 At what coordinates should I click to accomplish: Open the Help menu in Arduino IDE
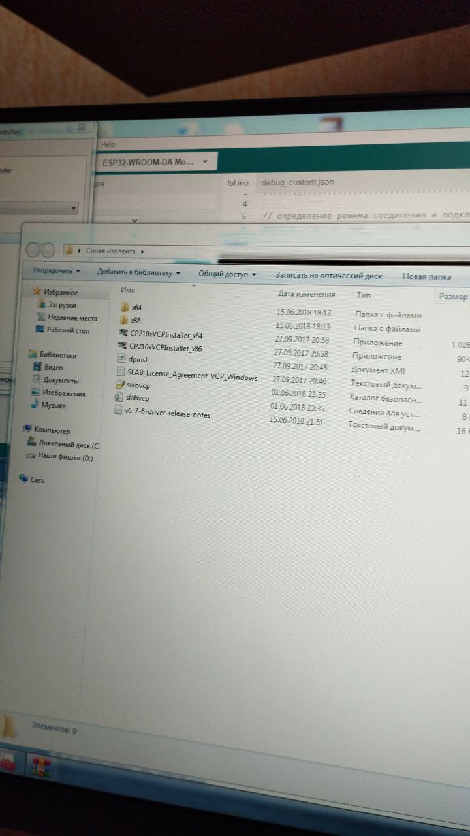[108, 144]
